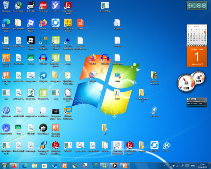
Task: Select the Recycle Bin icon (Корзина)
Action: (x=6, y=6)
